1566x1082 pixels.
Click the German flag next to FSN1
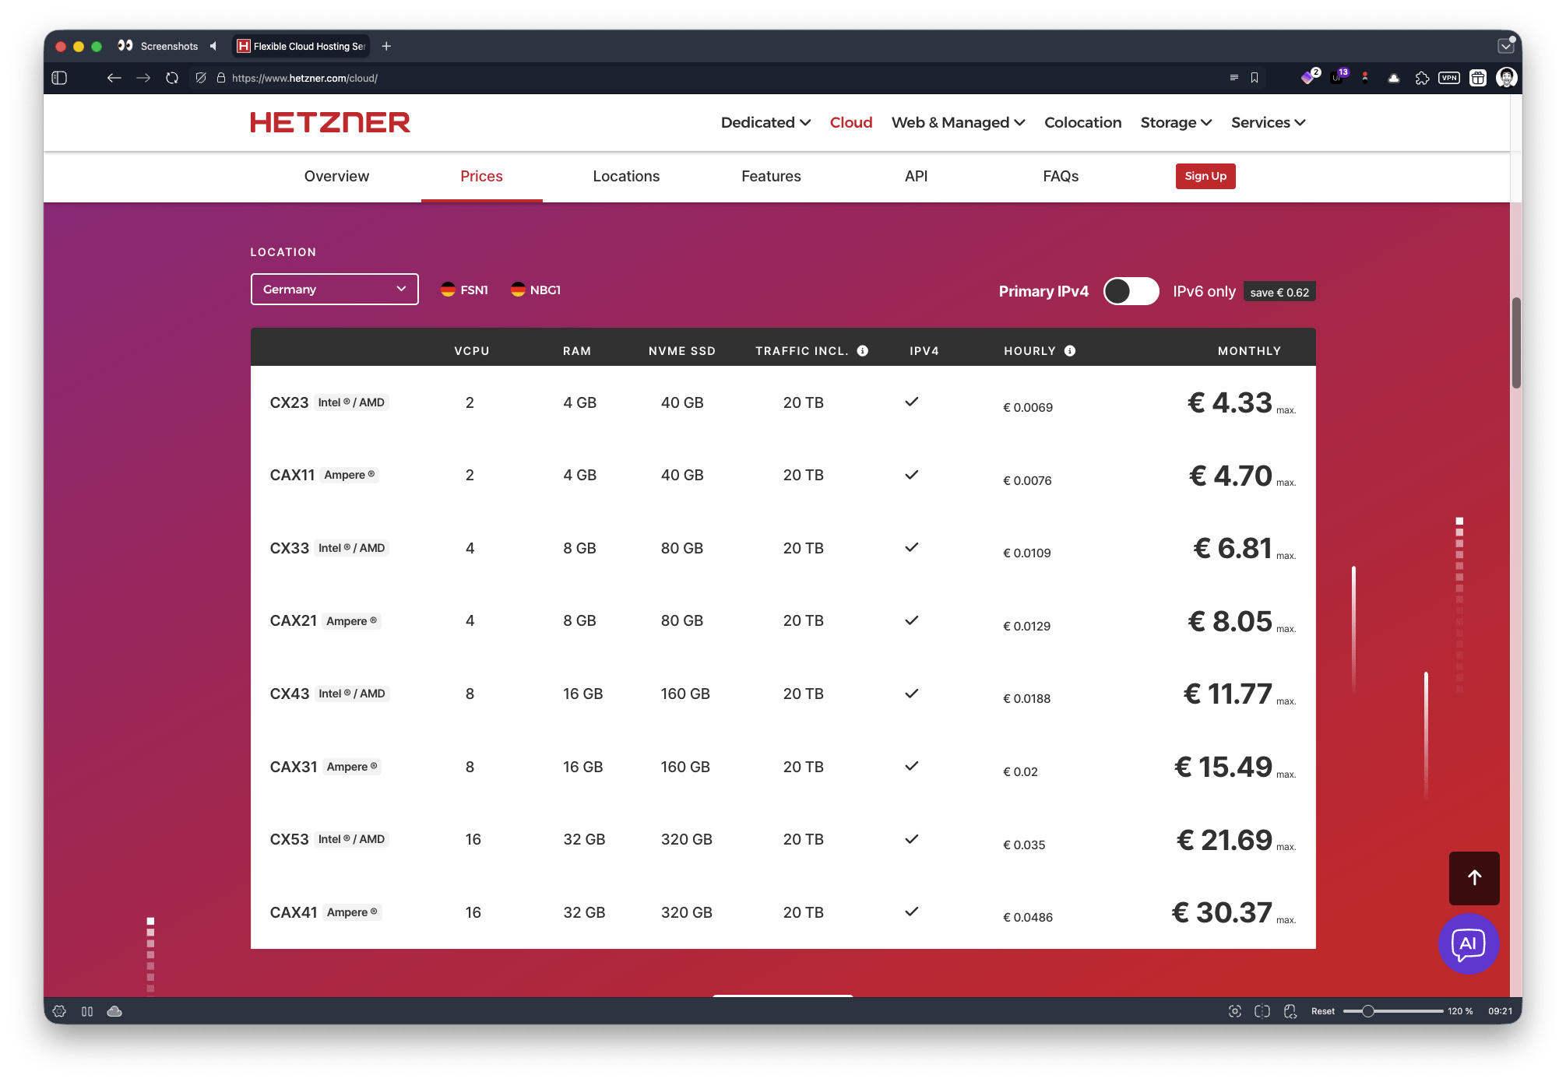(448, 289)
